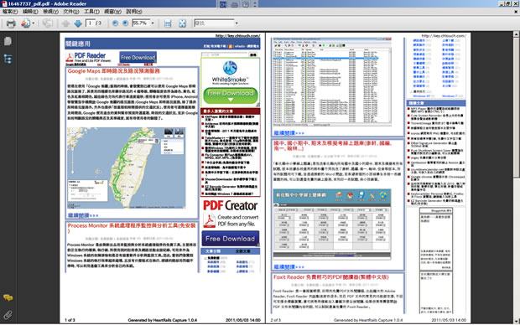Click blue Free Download button beside PDF Reader
Screen dimensions: 520x325
tap(138, 57)
